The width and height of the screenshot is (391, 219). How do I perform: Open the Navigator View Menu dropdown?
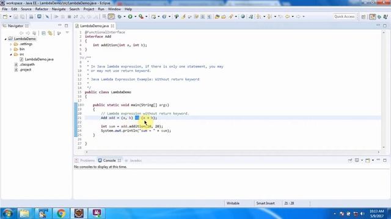click(x=67, y=33)
